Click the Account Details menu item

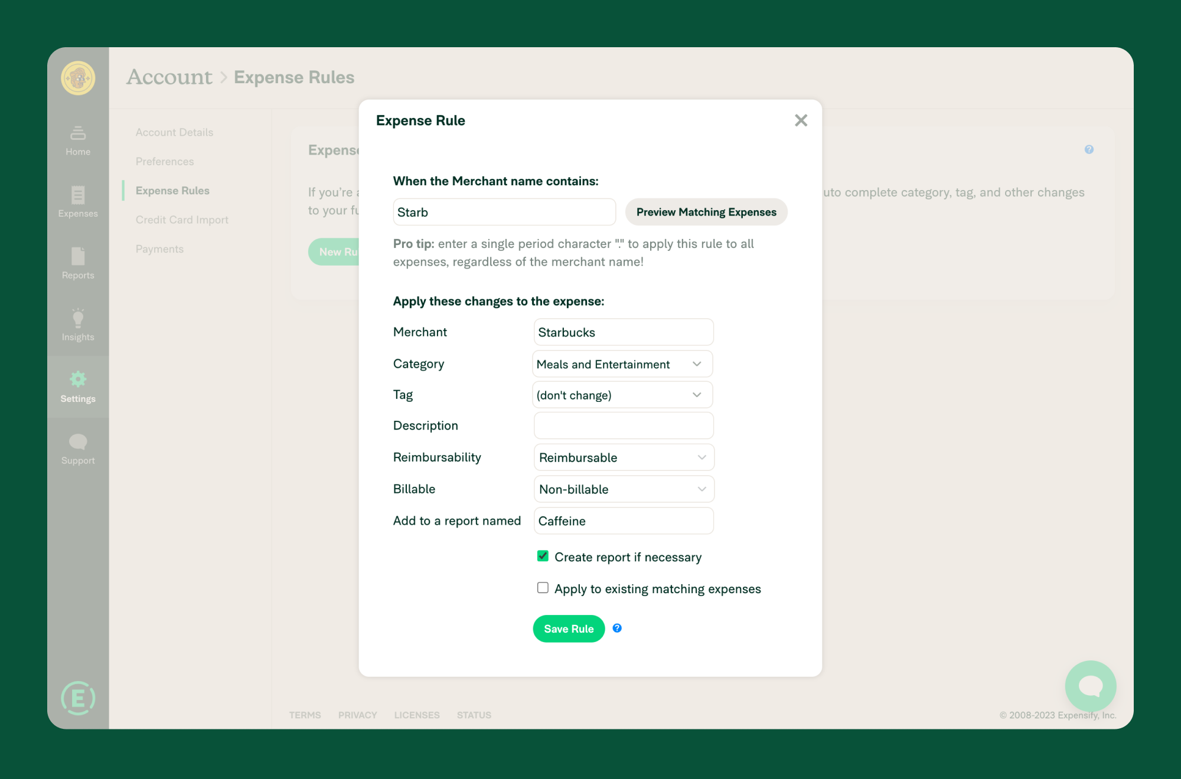174,132
